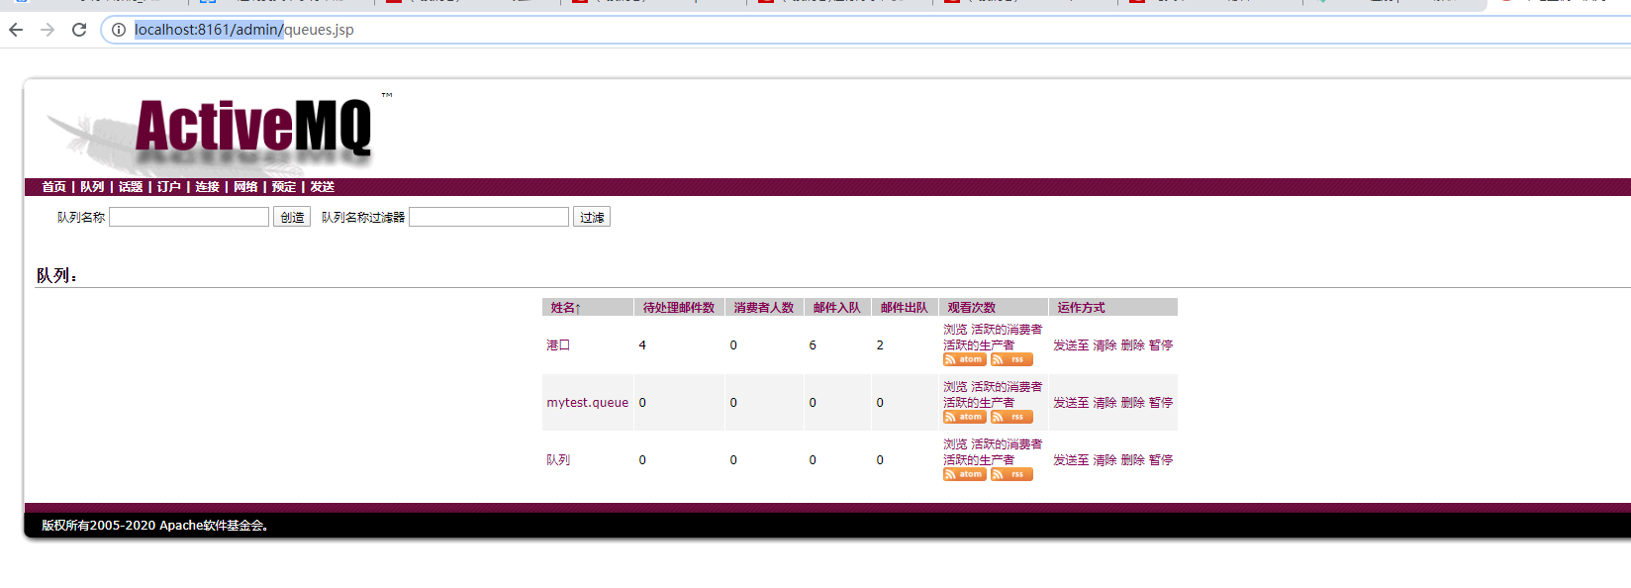1631x588 pixels.
Task: Open the 队列 queue name link in table
Action: click(558, 460)
